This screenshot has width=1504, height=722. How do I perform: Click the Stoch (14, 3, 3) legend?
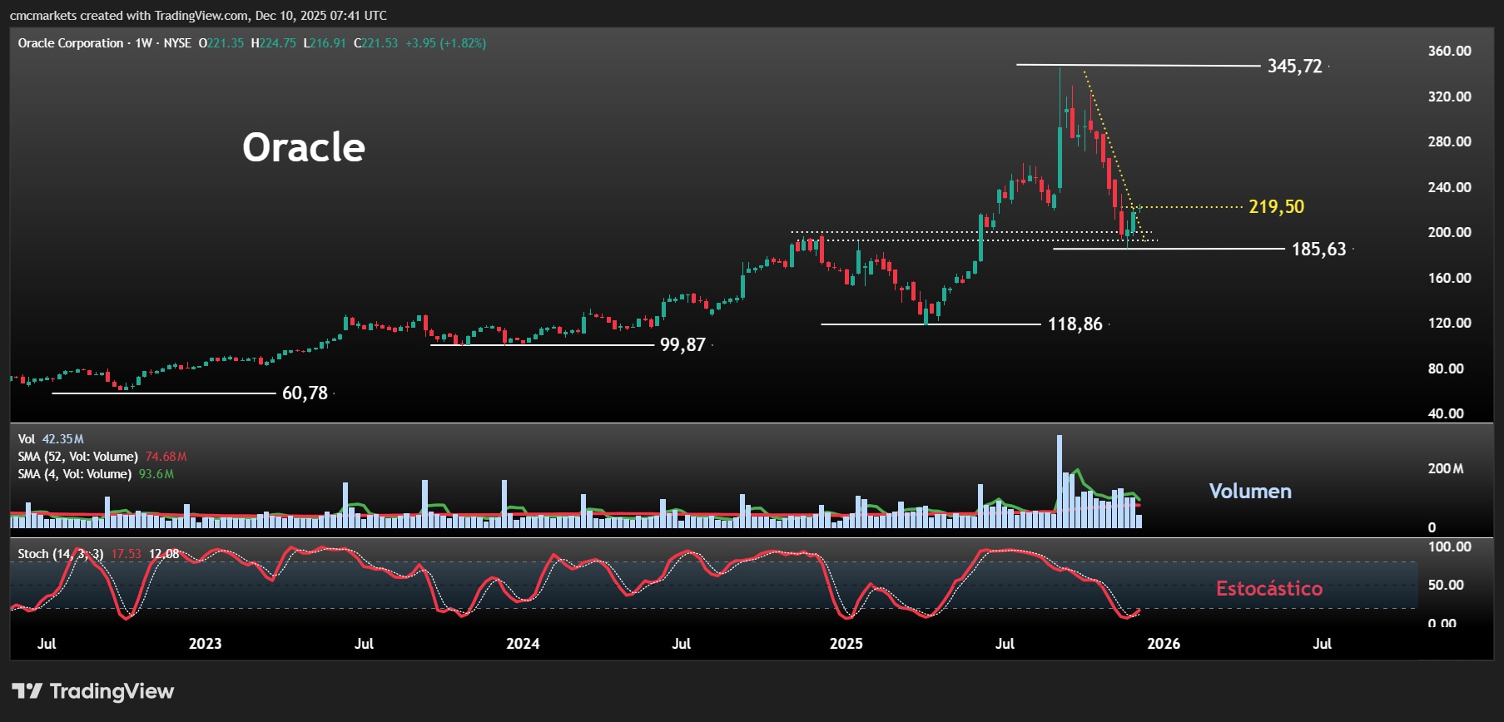pyautogui.click(x=98, y=554)
